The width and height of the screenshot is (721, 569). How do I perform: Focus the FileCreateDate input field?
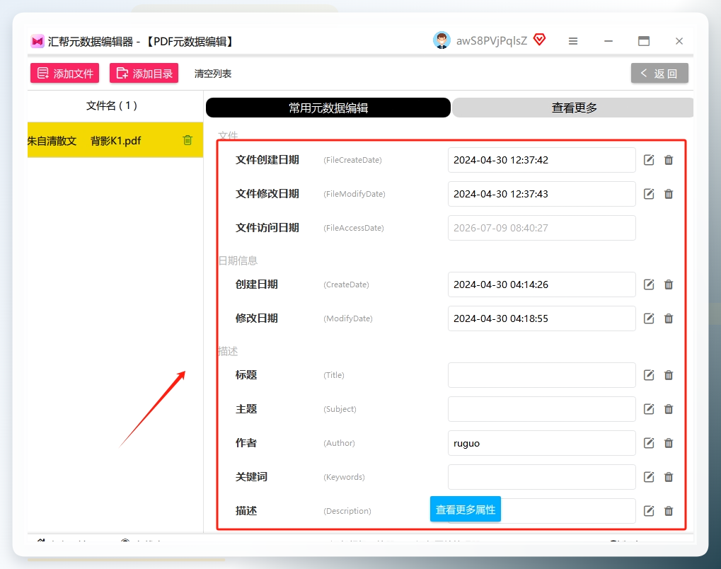(542, 160)
